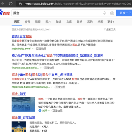Open the 知道 tab
132x132 pixels.
tap(59, 22)
